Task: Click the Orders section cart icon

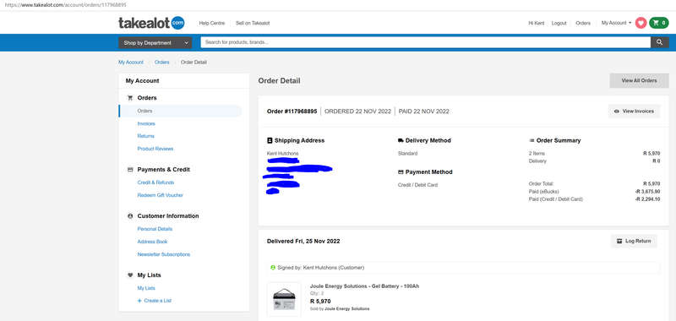Action: pos(130,98)
